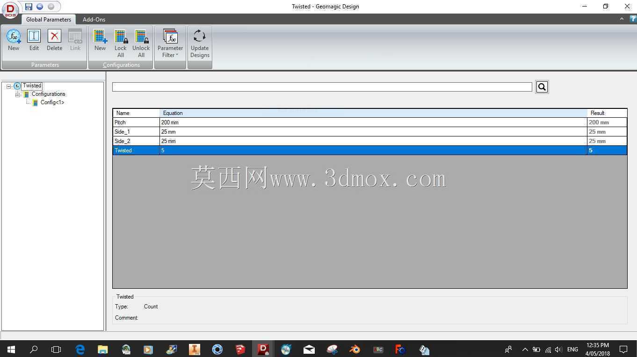Launch Microsoft Edge from the taskbar
Image resolution: width=637 pixels, height=357 pixels.
click(80, 349)
